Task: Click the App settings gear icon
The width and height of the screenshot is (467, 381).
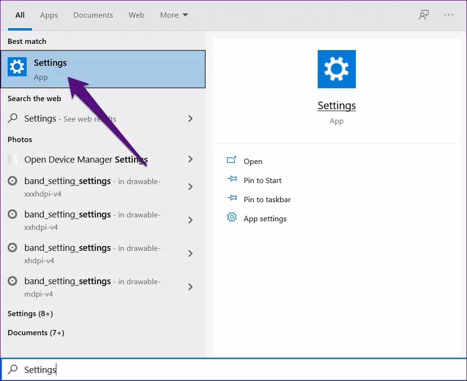Action: [x=232, y=217]
